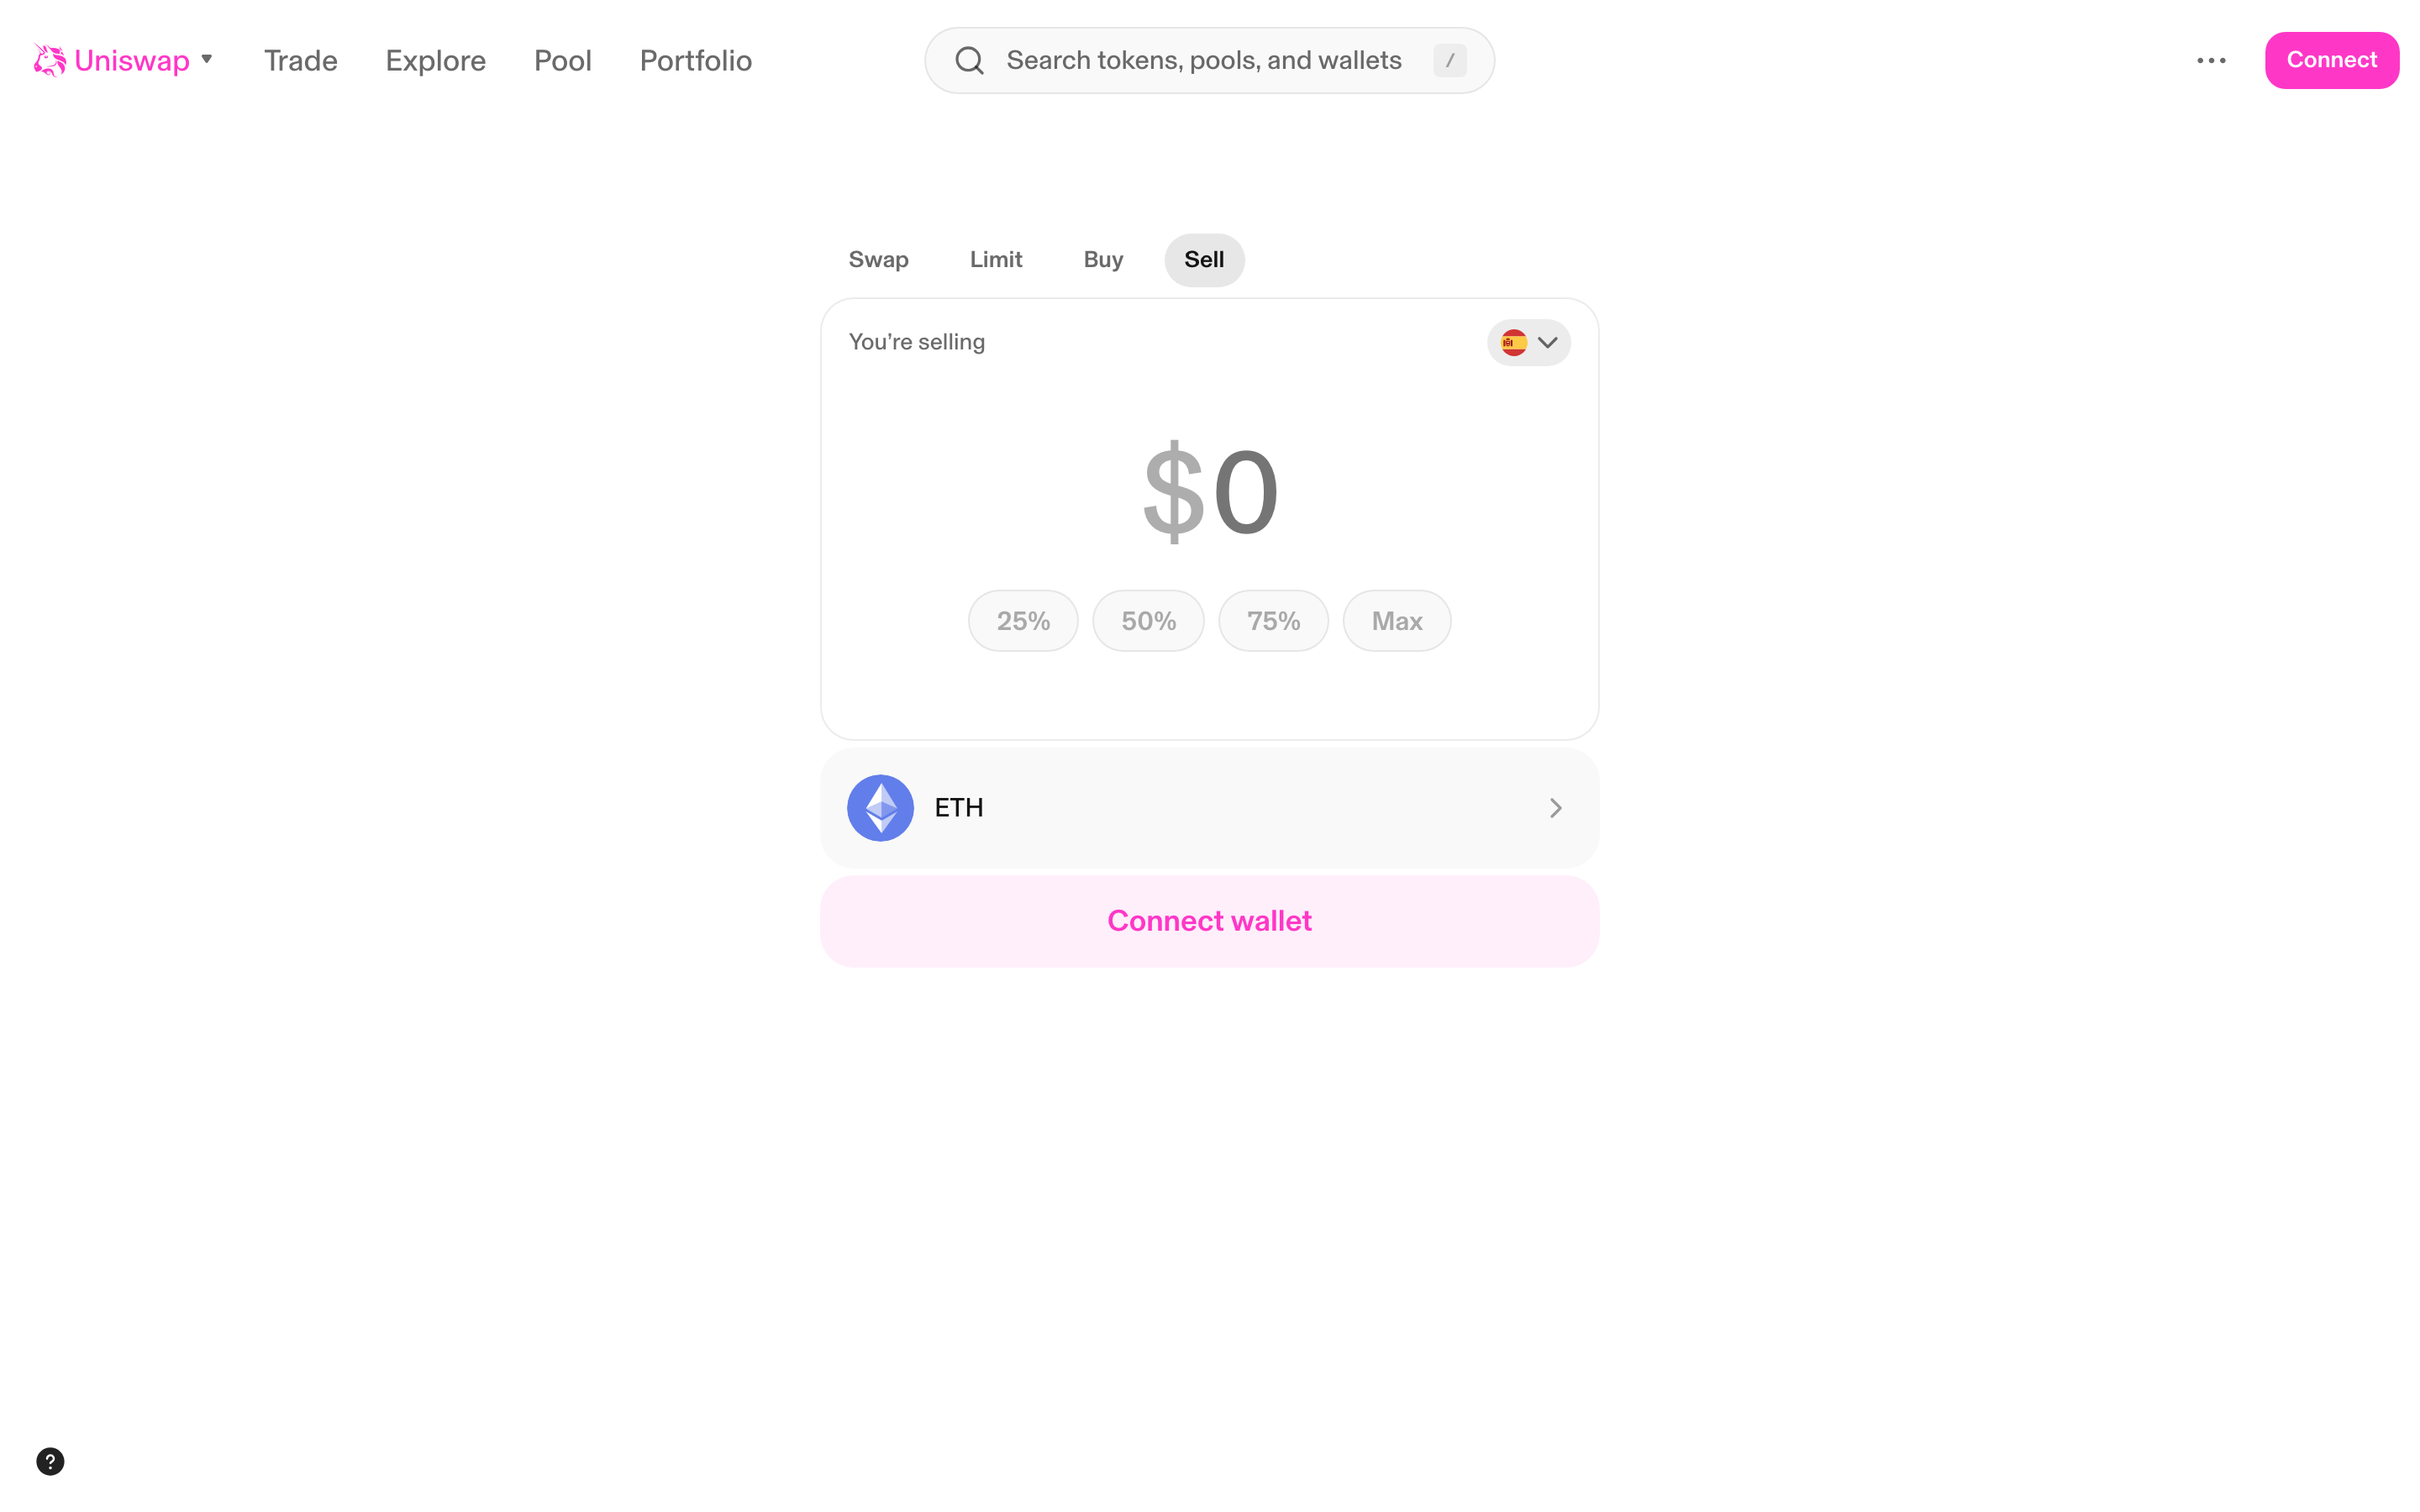Select the Max amount option

pos(1396,620)
